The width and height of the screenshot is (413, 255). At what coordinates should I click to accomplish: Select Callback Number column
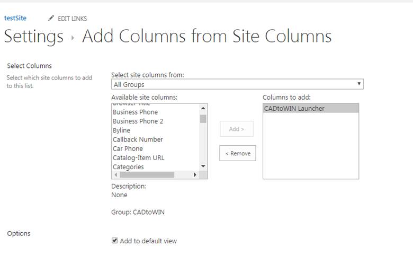(x=138, y=139)
